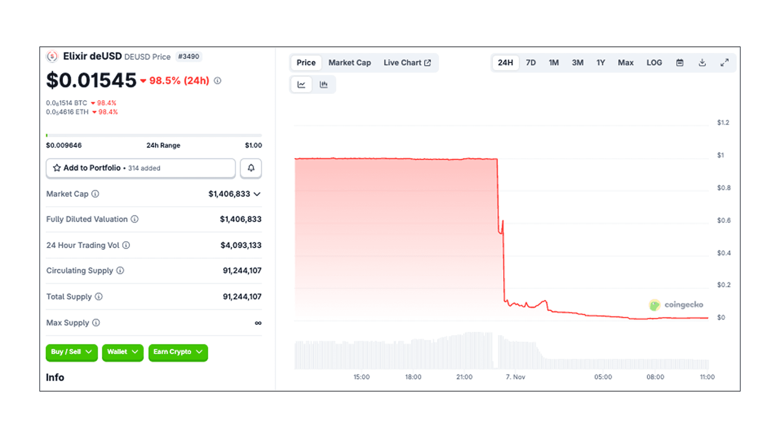Screen dimensions: 780x438
Task: Toggle LOG scale on the chart
Action: click(x=654, y=62)
